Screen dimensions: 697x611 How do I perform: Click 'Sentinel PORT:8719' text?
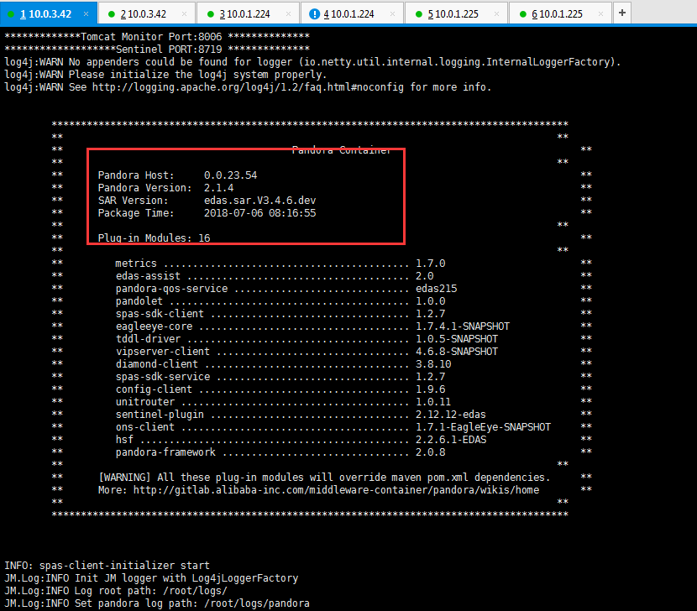(x=169, y=49)
